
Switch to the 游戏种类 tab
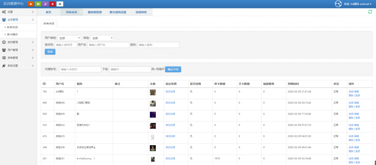[x=141, y=12]
